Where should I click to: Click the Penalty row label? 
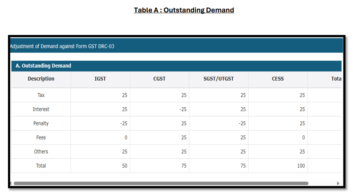click(41, 123)
